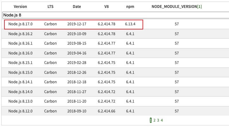Screen dimensions: 229x127
Task: Sort by npm column header
Action: tap(130, 7)
